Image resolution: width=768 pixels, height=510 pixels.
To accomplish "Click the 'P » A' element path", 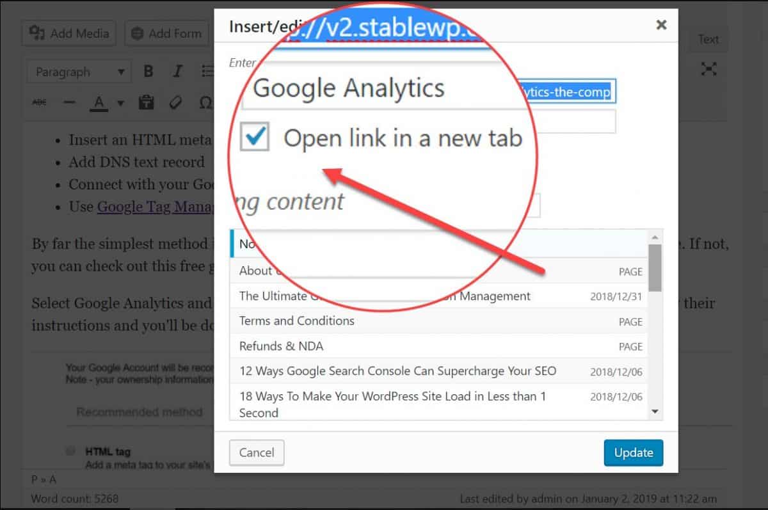I will 44,479.
